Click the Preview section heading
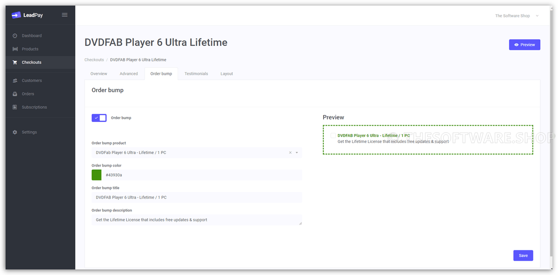This screenshot has height=275, width=558. pyautogui.click(x=333, y=117)
